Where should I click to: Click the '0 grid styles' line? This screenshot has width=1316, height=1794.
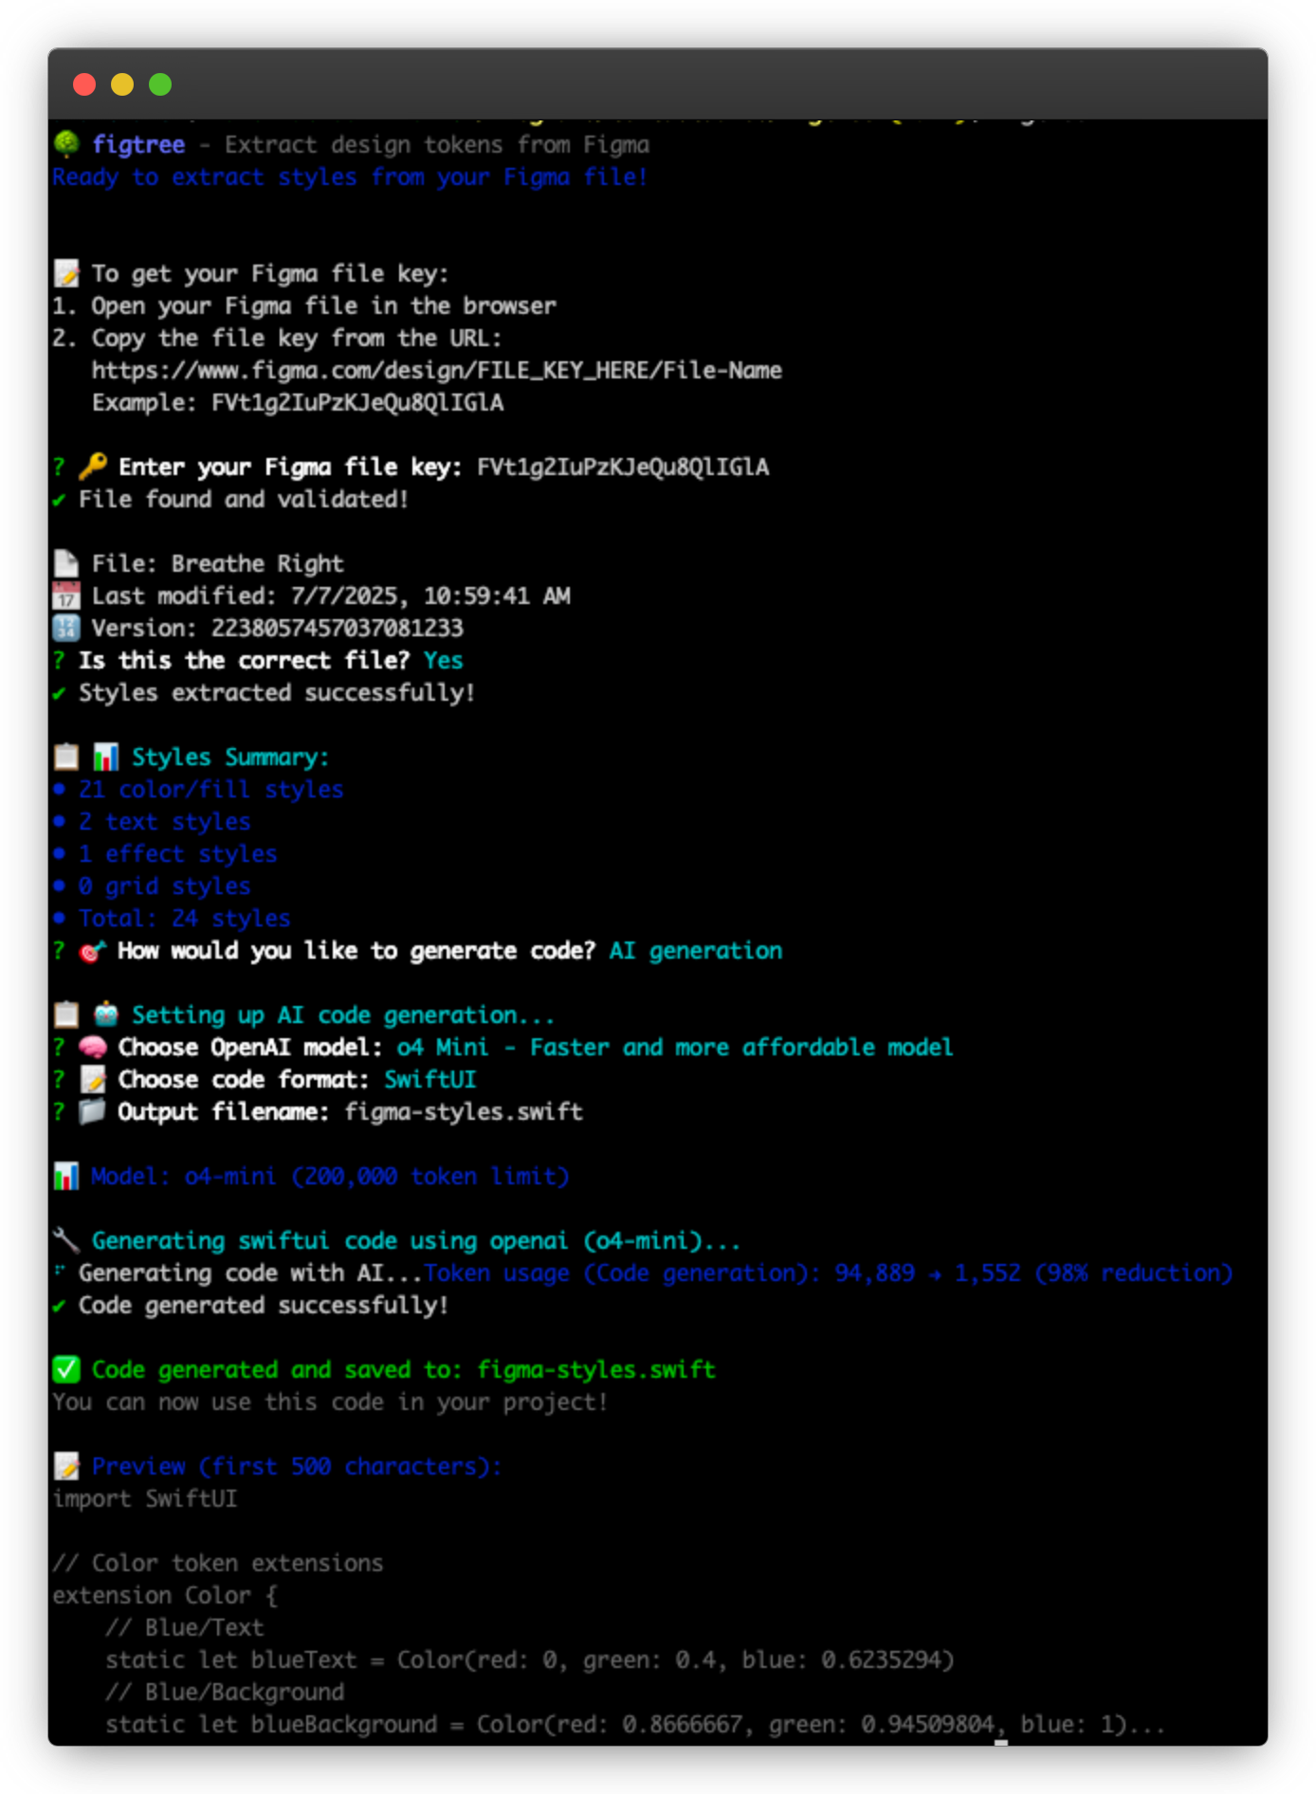pyautogui.click(x=165, y=886)
